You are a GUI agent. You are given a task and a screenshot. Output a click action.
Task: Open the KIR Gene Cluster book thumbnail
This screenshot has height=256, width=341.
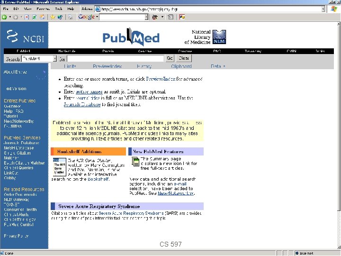point(59,167)
